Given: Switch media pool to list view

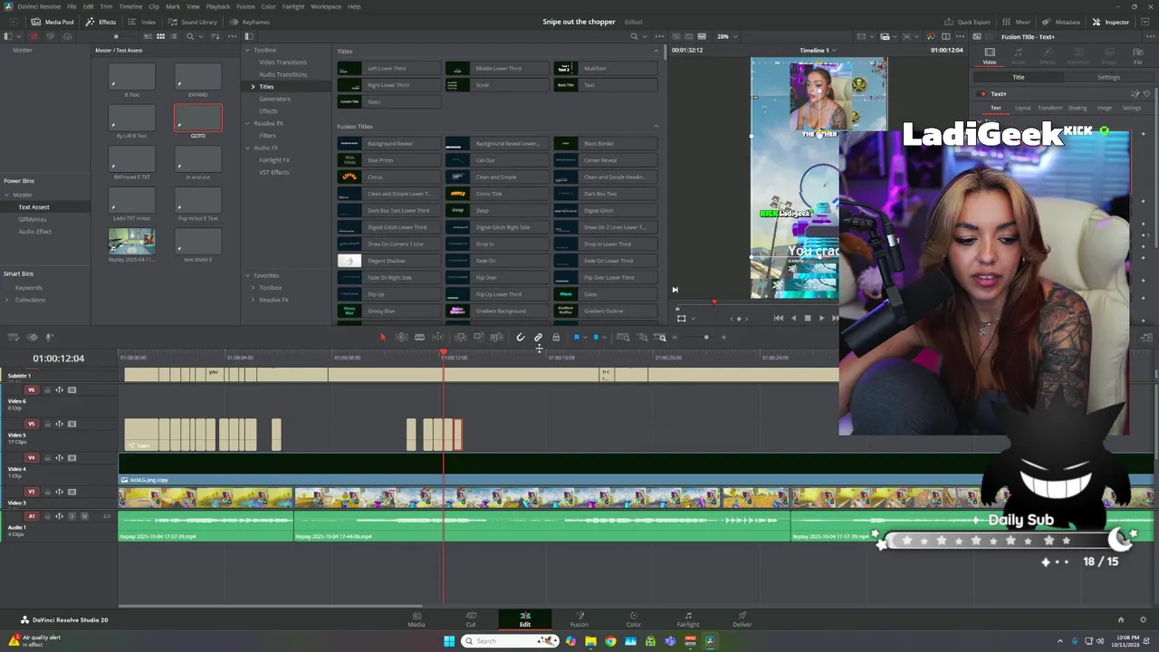Looking at the screenshot, I should [x=173, y=36].
